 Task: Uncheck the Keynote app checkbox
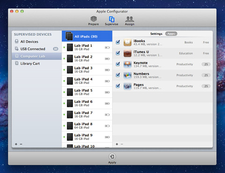[x=118, y=64]
